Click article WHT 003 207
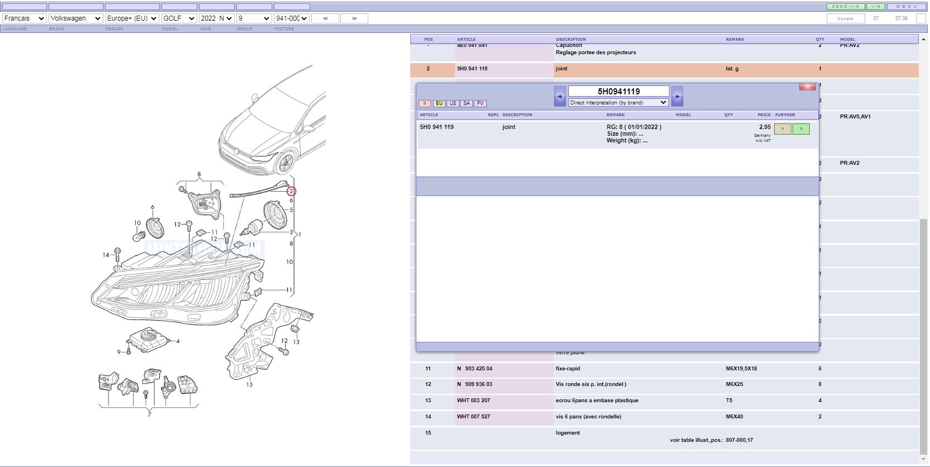This screenshot has width=930, height=467. click(x=473, y=401)
